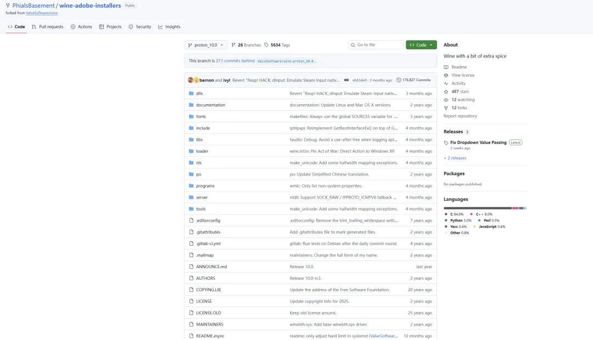Open the 176,827 Commits history
Image resolution: width=593 pixels, height=340 pixels.
pos(413,80)
